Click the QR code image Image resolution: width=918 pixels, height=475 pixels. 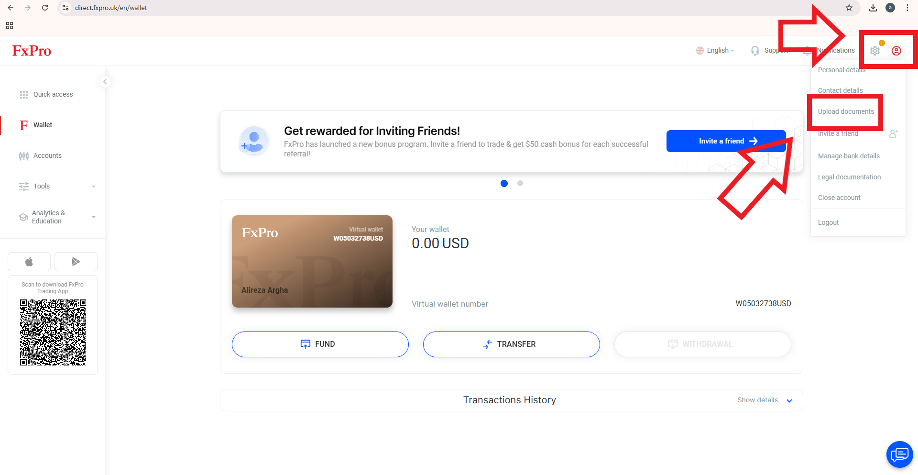[53, 332]
